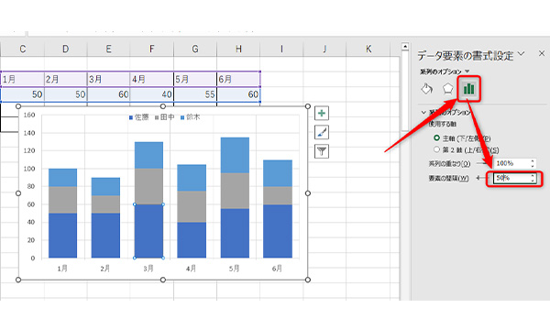Open the 系列のオプション dropdown arrow

(x=467, y=71)
